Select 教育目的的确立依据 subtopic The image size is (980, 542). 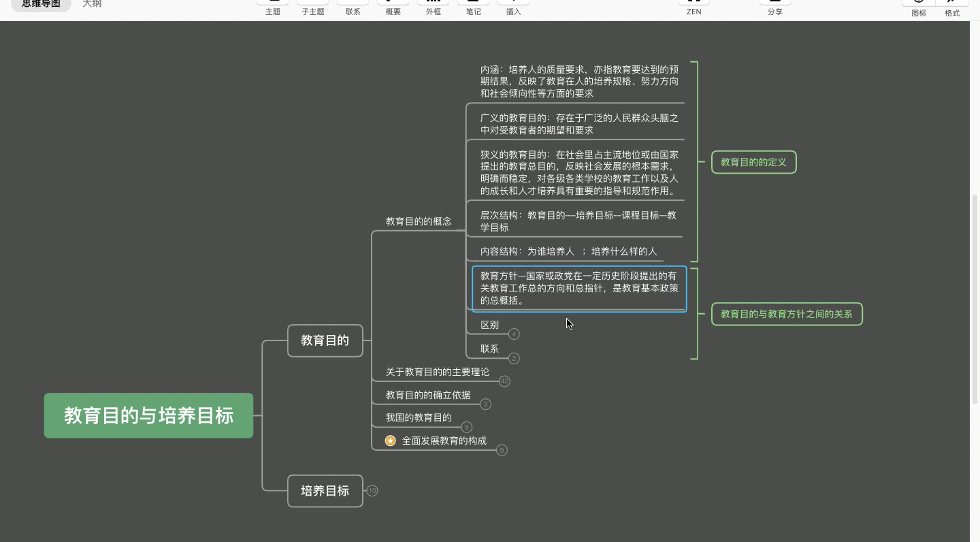click(x=428, y=395)
